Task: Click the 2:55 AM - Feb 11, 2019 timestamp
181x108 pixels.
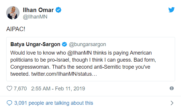Action: [x=58, y=89]
